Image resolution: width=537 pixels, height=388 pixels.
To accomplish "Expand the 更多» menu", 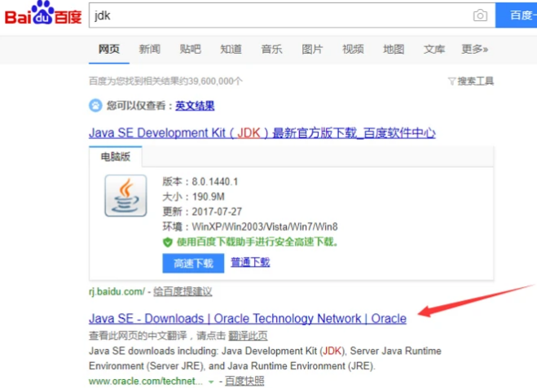I will coord(475,50).
